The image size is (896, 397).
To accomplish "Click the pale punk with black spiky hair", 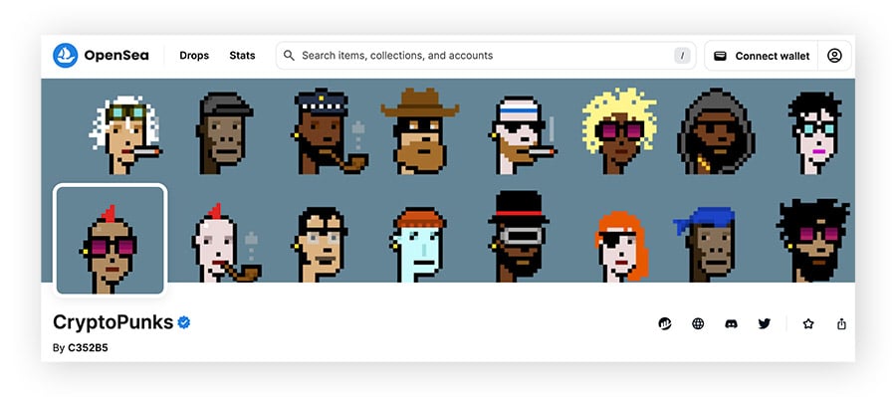I will point(814,133).
